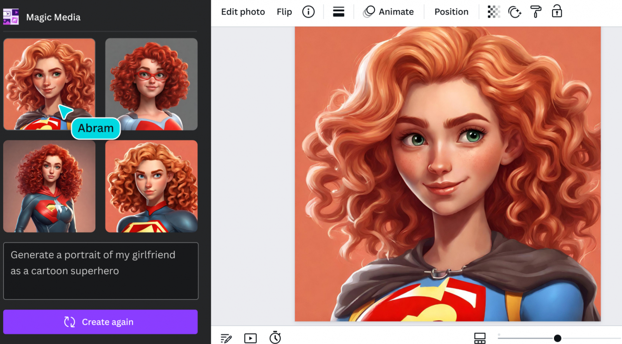Click the present play icon
Image resolution: width=622 pixels, height=344 pixels.
pyautogui.click(x=250, y=338)
